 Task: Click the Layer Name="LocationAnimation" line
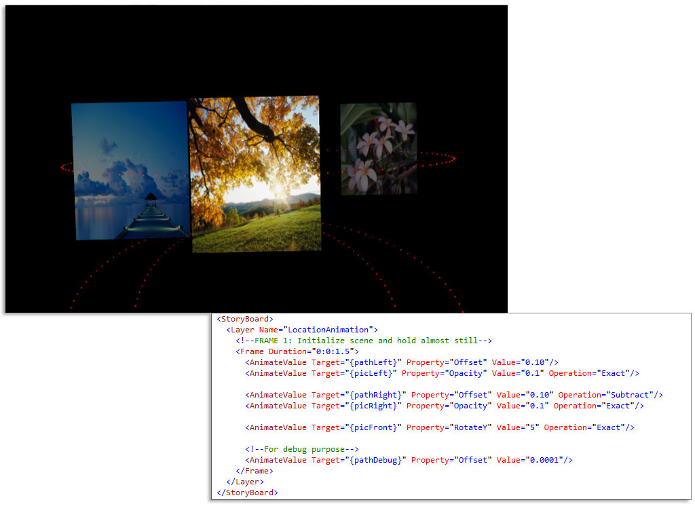tap(302, 330)
